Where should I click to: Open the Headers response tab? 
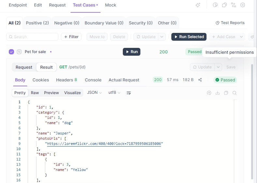pyautogui.click(x=66, y=80)
